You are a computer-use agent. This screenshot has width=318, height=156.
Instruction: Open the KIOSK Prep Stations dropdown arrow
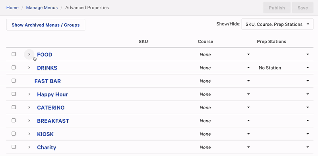pos(308,134)
